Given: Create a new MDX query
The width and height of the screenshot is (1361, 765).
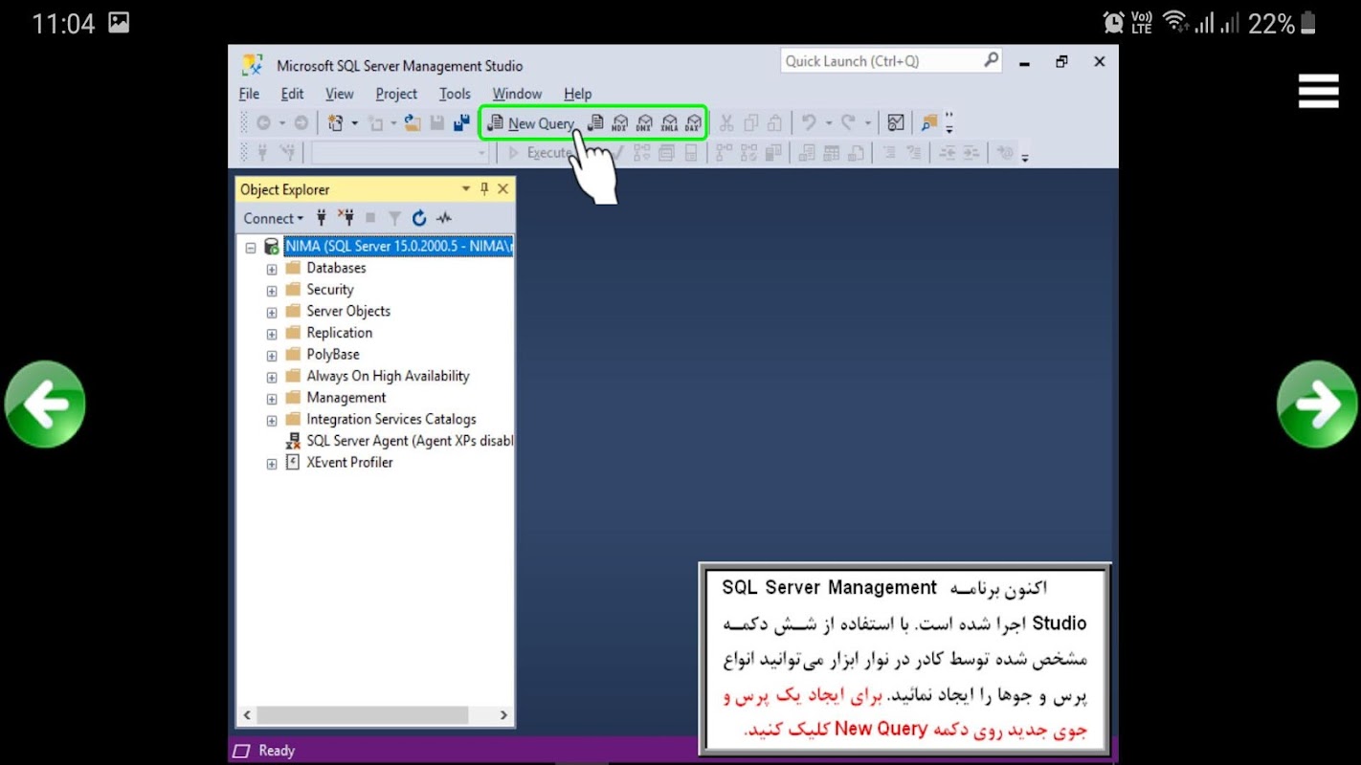Looking at the screenshot, I should [x=620, y=123].
